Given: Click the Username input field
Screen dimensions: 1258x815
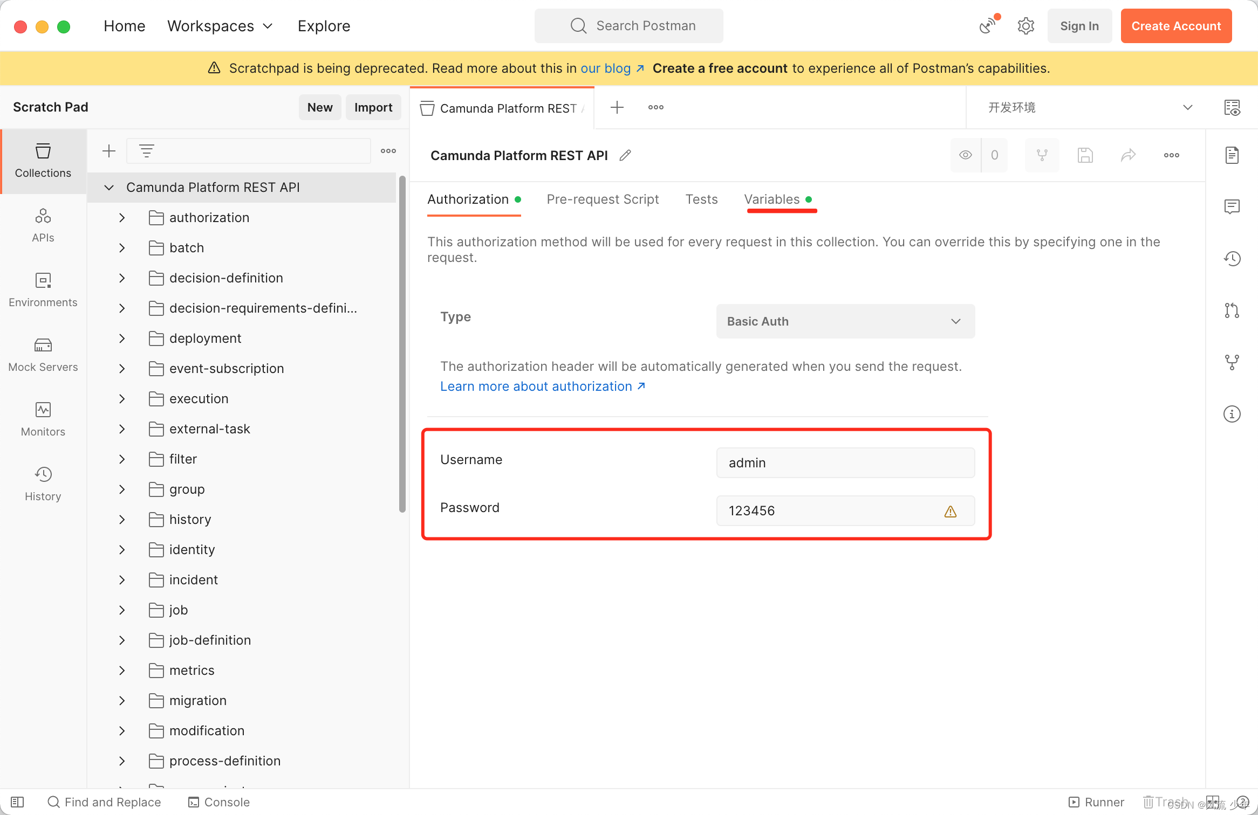Looking at the screenshot, I should 845,463.
